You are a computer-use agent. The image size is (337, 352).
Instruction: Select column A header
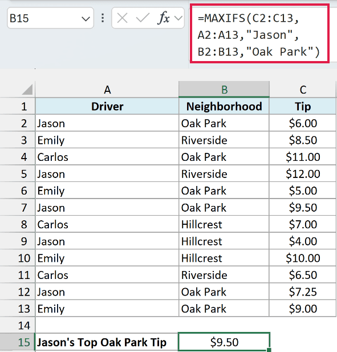click(107, 90)
